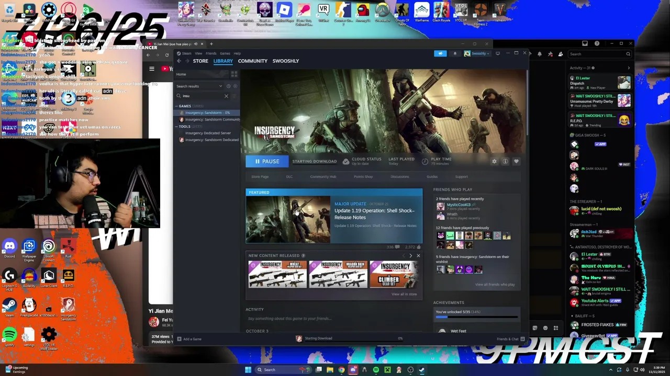This screenshot has height=376, width=670.
Task: Dismiss the new content panel
Action: point(418,256)
